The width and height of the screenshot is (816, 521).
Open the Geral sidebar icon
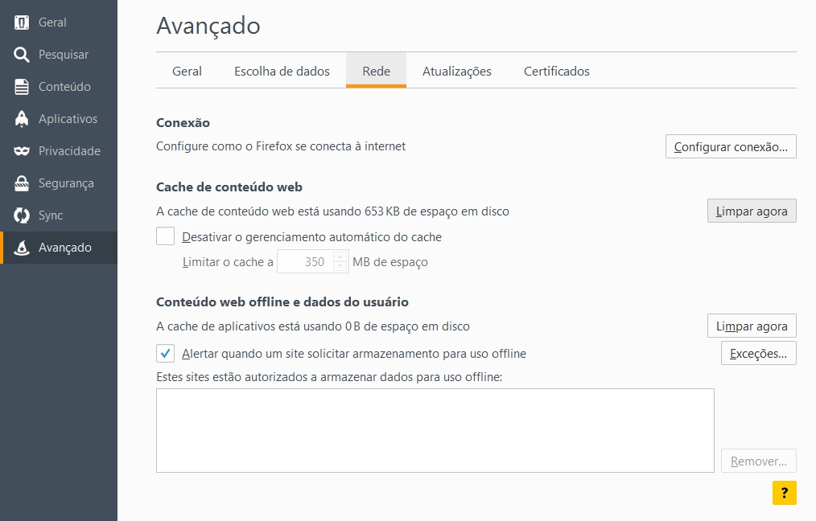click(22, 23)
